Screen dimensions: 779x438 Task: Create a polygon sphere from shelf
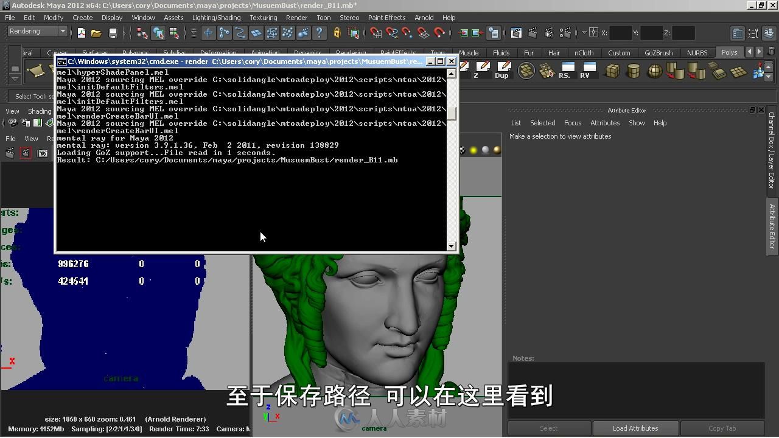[x=654, y=71]
